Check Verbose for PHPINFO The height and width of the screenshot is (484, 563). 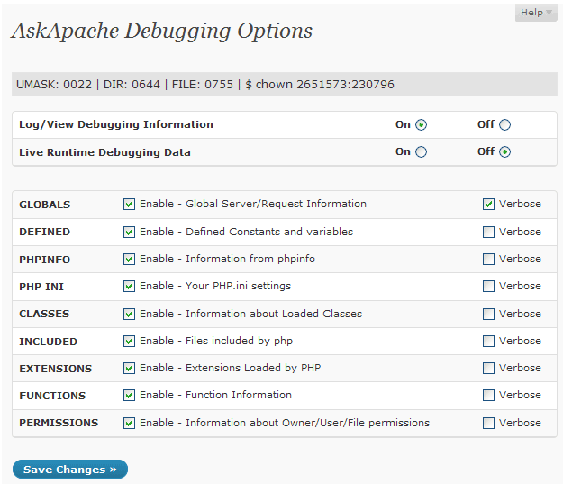(488, 259)
